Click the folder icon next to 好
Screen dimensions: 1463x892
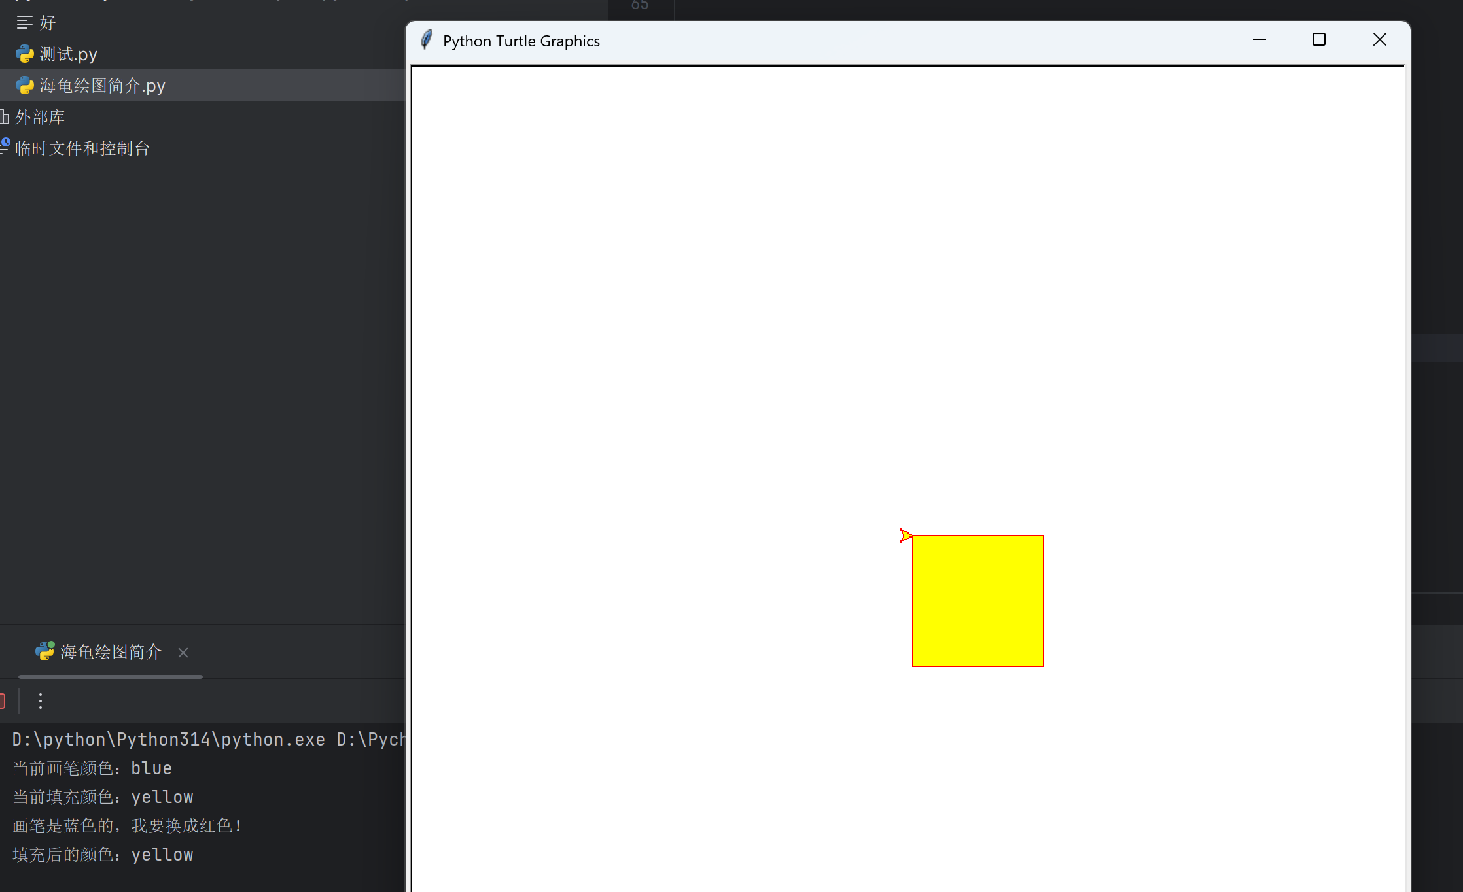(24, 22)
